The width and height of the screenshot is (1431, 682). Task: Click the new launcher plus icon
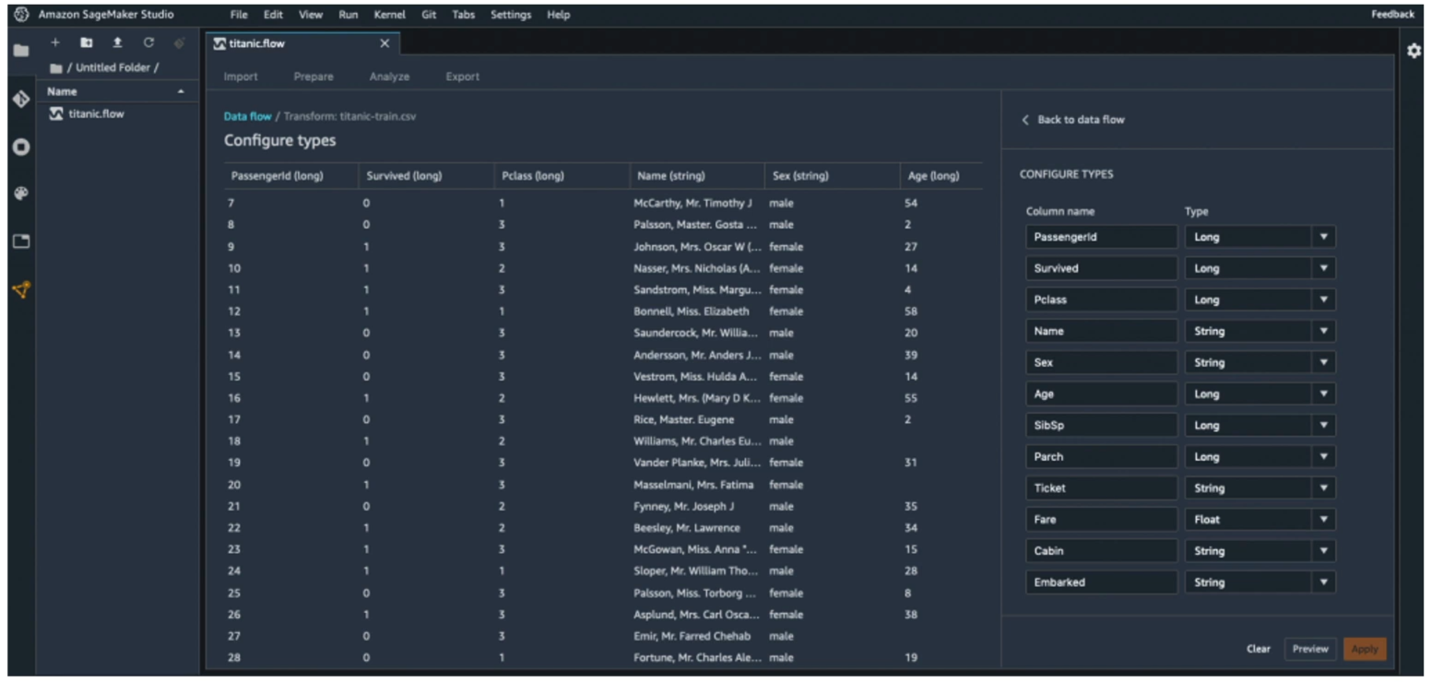tap(55, 42)
